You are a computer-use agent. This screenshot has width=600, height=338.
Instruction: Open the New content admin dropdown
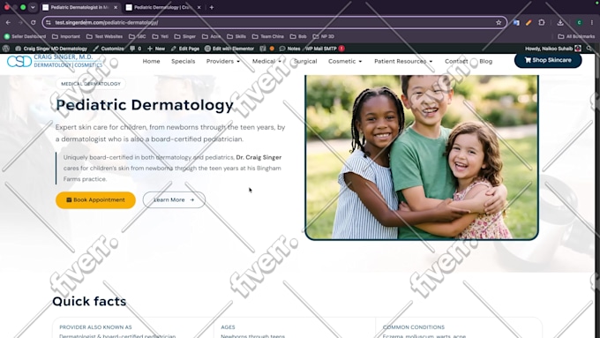click(x=156, y=49)
